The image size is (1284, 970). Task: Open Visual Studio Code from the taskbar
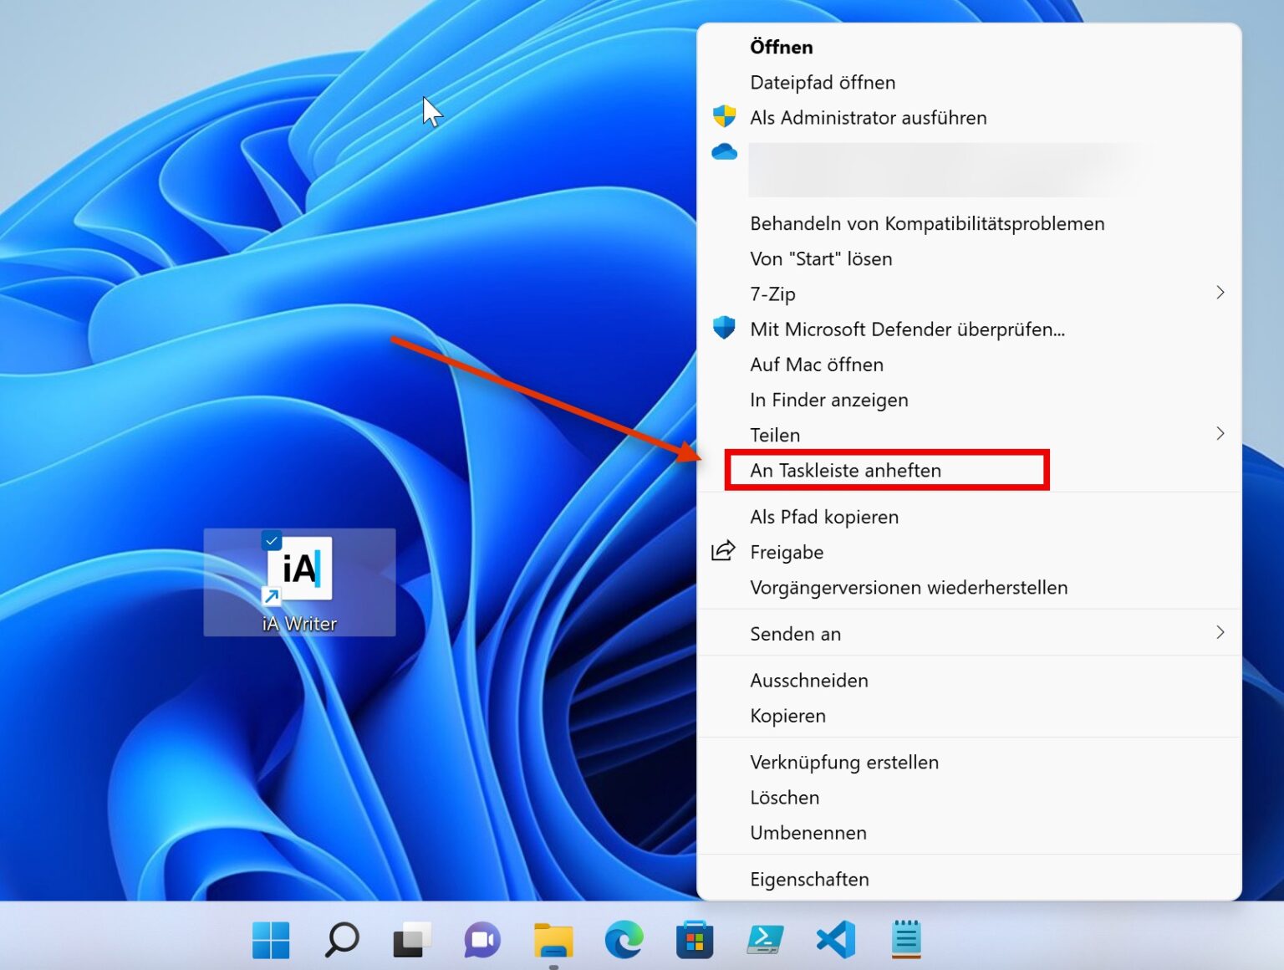[x=835, y=938]
